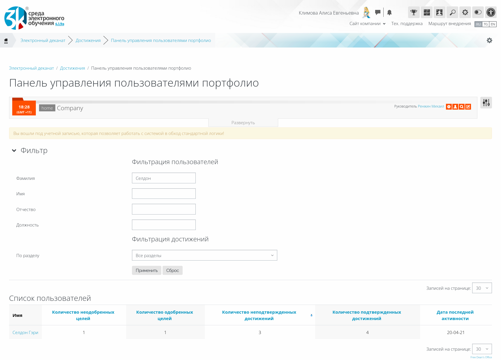Viewport: 501px width, 360px height.
Task: Open the 'Все разделы' section dropdown
Action: pos(204,255)
